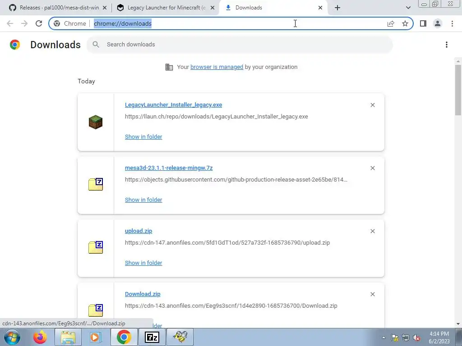The width and height of the screenshot is (462, 346).
Task: Open 7-Zip from the taskbar
Action: coord(152,337)
